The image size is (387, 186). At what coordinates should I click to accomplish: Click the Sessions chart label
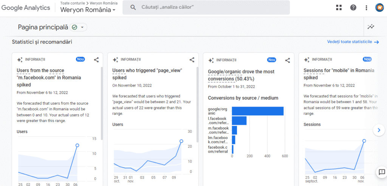tap(312, 124)
